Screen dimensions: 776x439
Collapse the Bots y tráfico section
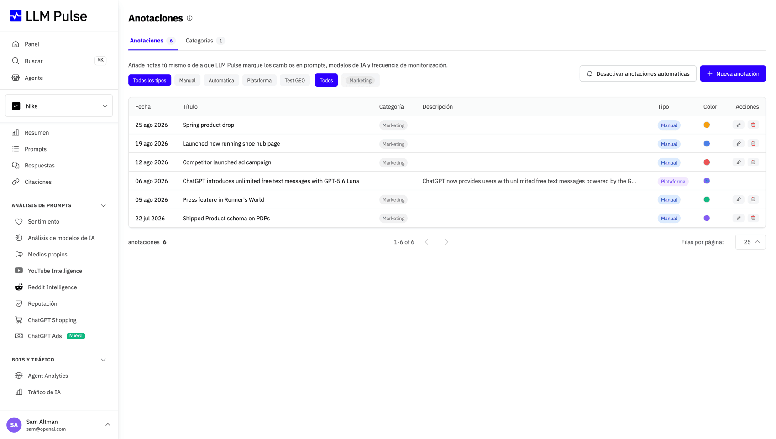(x=103, y=360)
